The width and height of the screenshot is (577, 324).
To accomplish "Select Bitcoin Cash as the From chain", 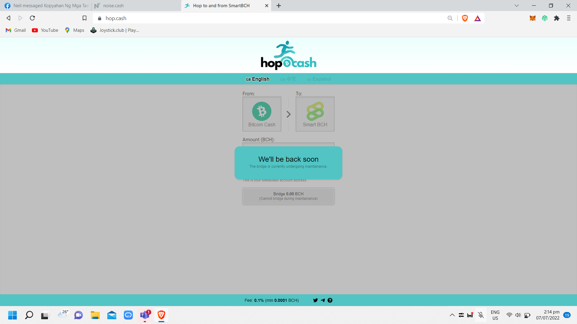I will click(262, 114).
